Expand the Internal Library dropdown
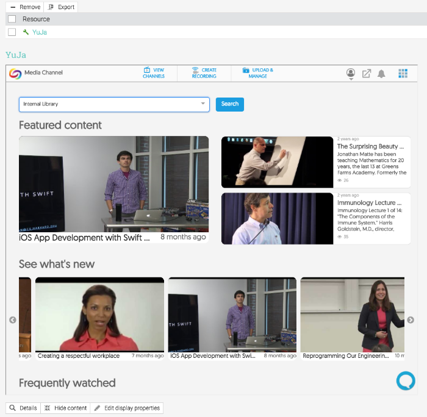 point(114,104)
